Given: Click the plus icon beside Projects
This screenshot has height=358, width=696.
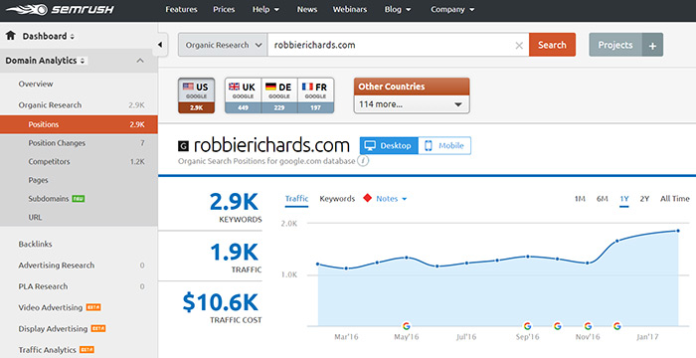Looking at the screenshot, I should (x=652, y=46).
